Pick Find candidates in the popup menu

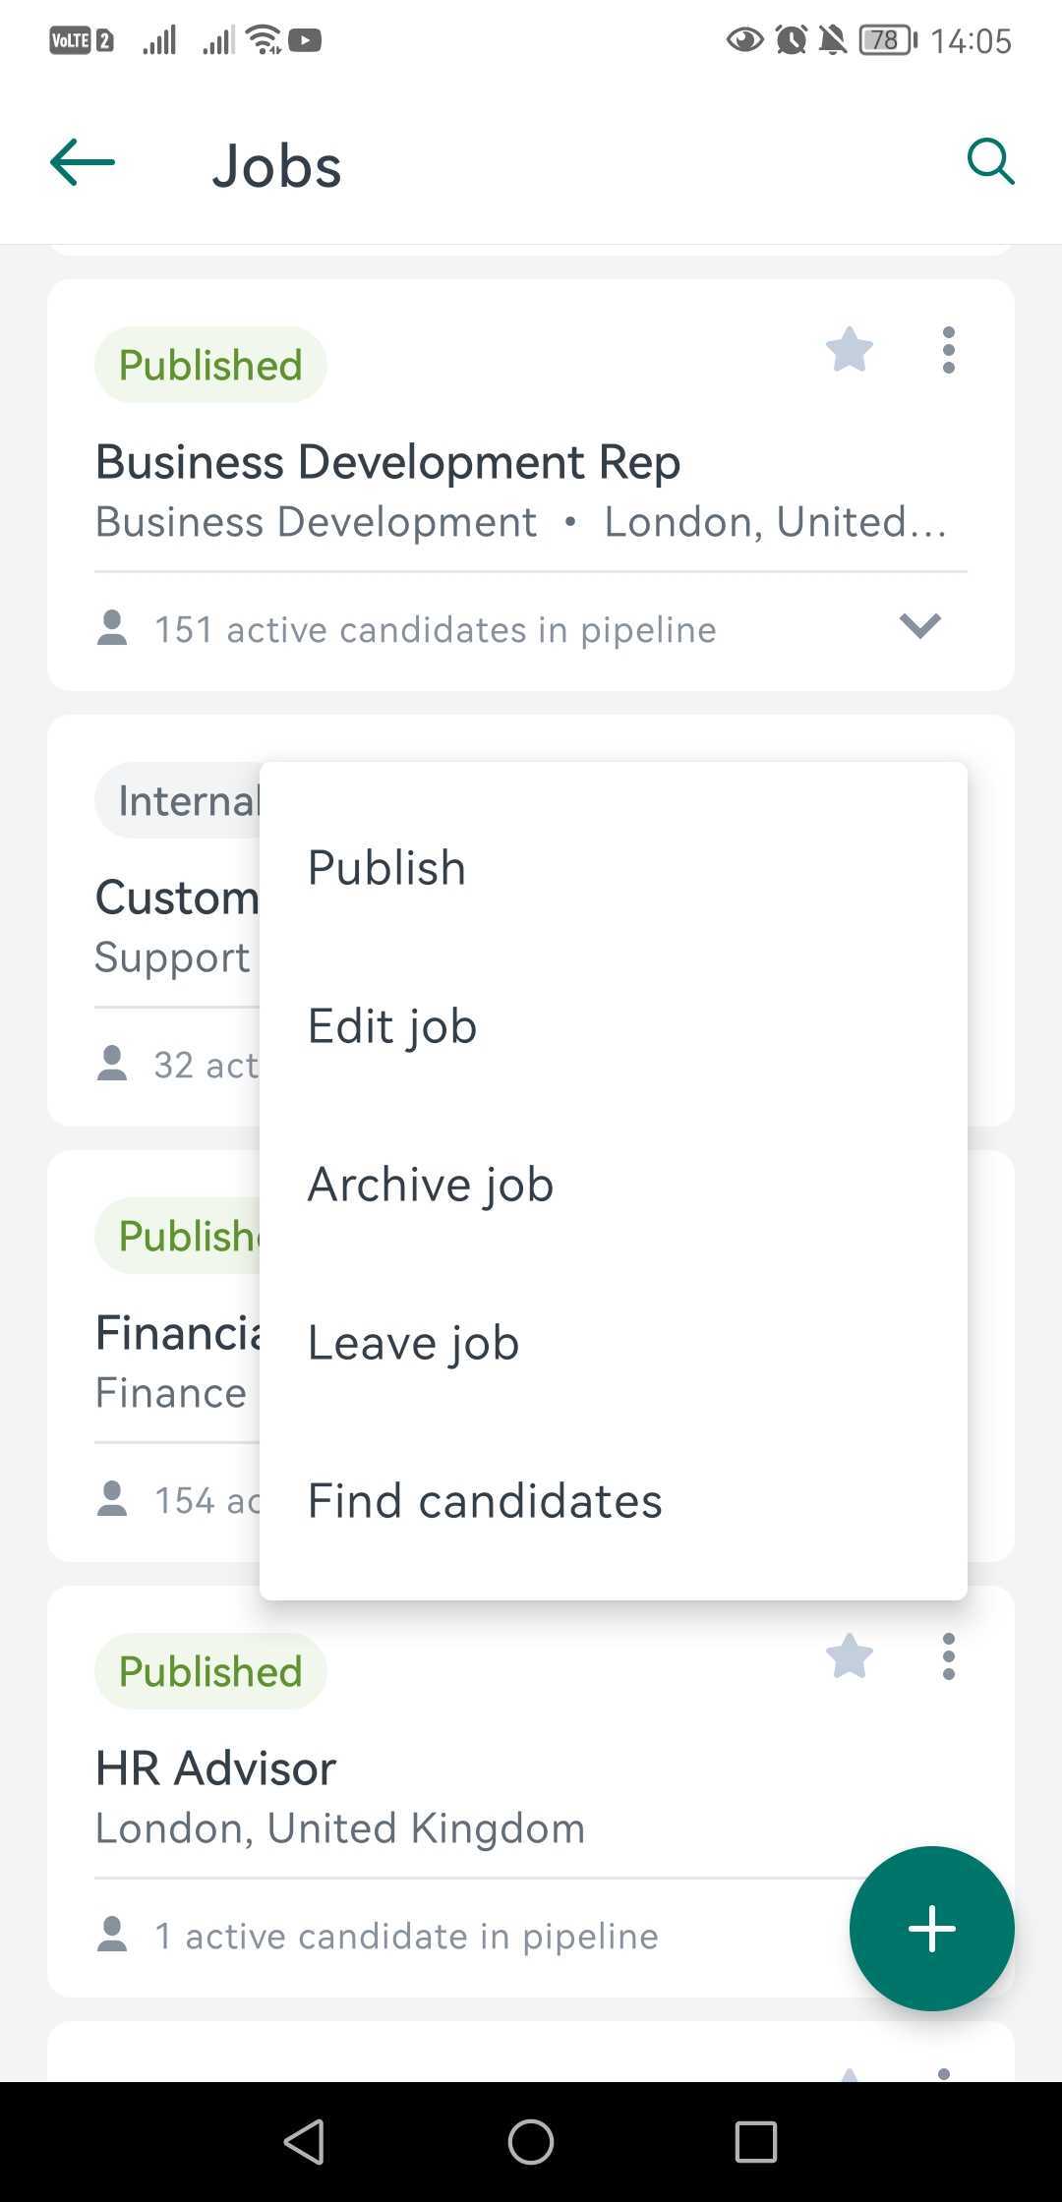(614, 1501)
